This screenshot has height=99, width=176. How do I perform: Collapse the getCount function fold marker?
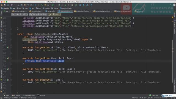tap(11, 80)
